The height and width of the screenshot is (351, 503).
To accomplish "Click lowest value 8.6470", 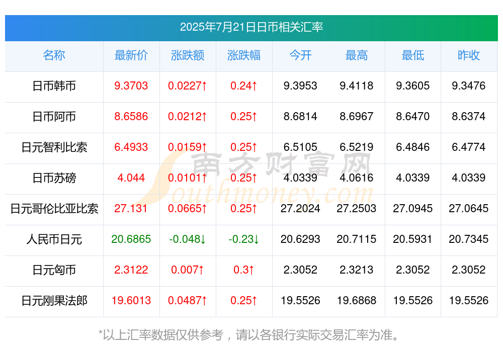I will coord(413,116).
